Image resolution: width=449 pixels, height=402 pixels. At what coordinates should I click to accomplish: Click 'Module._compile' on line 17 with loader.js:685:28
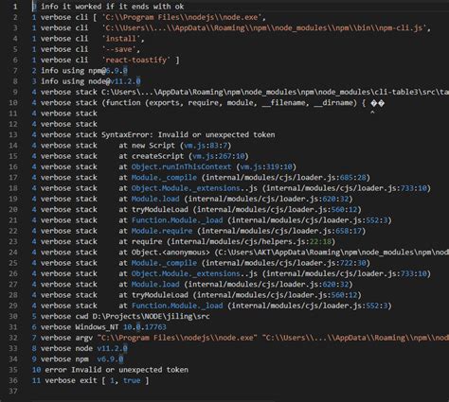(x=164, y=178)
